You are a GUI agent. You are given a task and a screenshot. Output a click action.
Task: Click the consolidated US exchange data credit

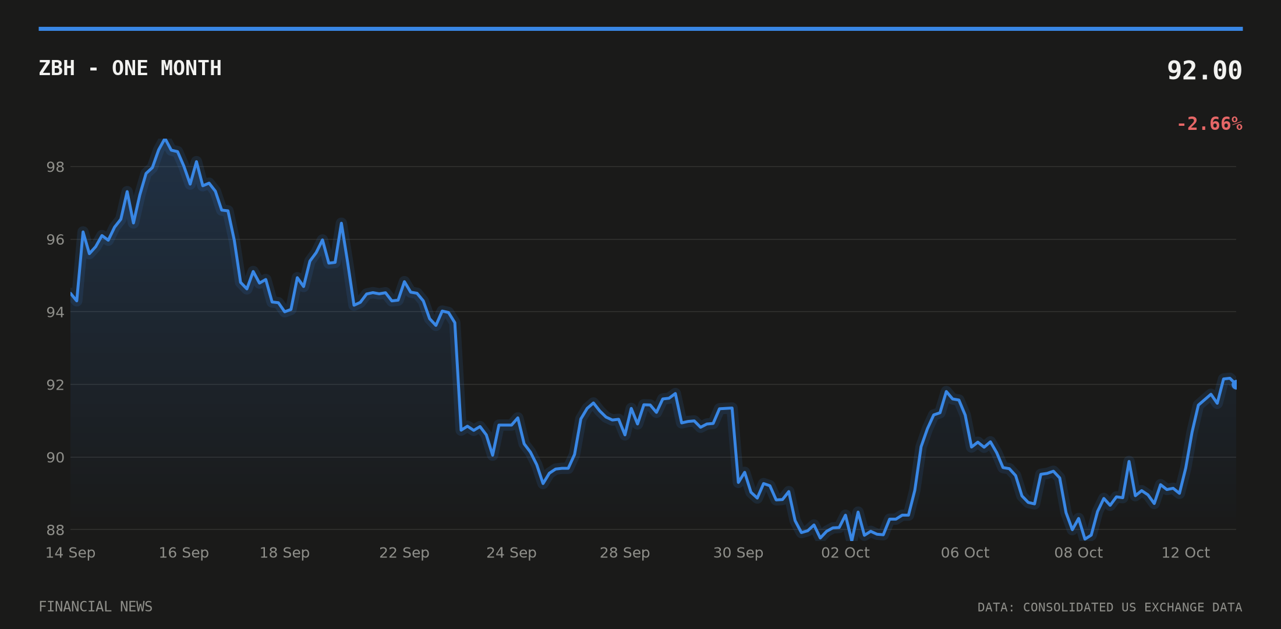tap(1110, 607)
